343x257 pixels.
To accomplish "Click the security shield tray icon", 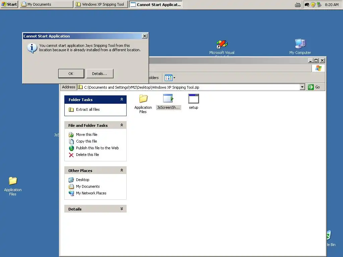I will (313, 5).
